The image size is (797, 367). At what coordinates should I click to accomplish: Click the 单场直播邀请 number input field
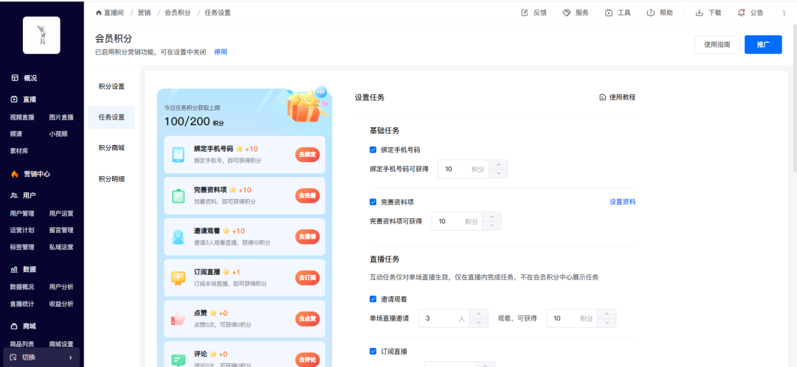[x=443, y=318]
